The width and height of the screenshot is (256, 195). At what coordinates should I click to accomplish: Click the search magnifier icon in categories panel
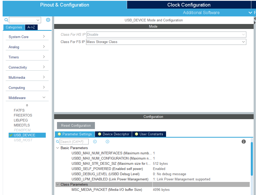tap(6, 20)
